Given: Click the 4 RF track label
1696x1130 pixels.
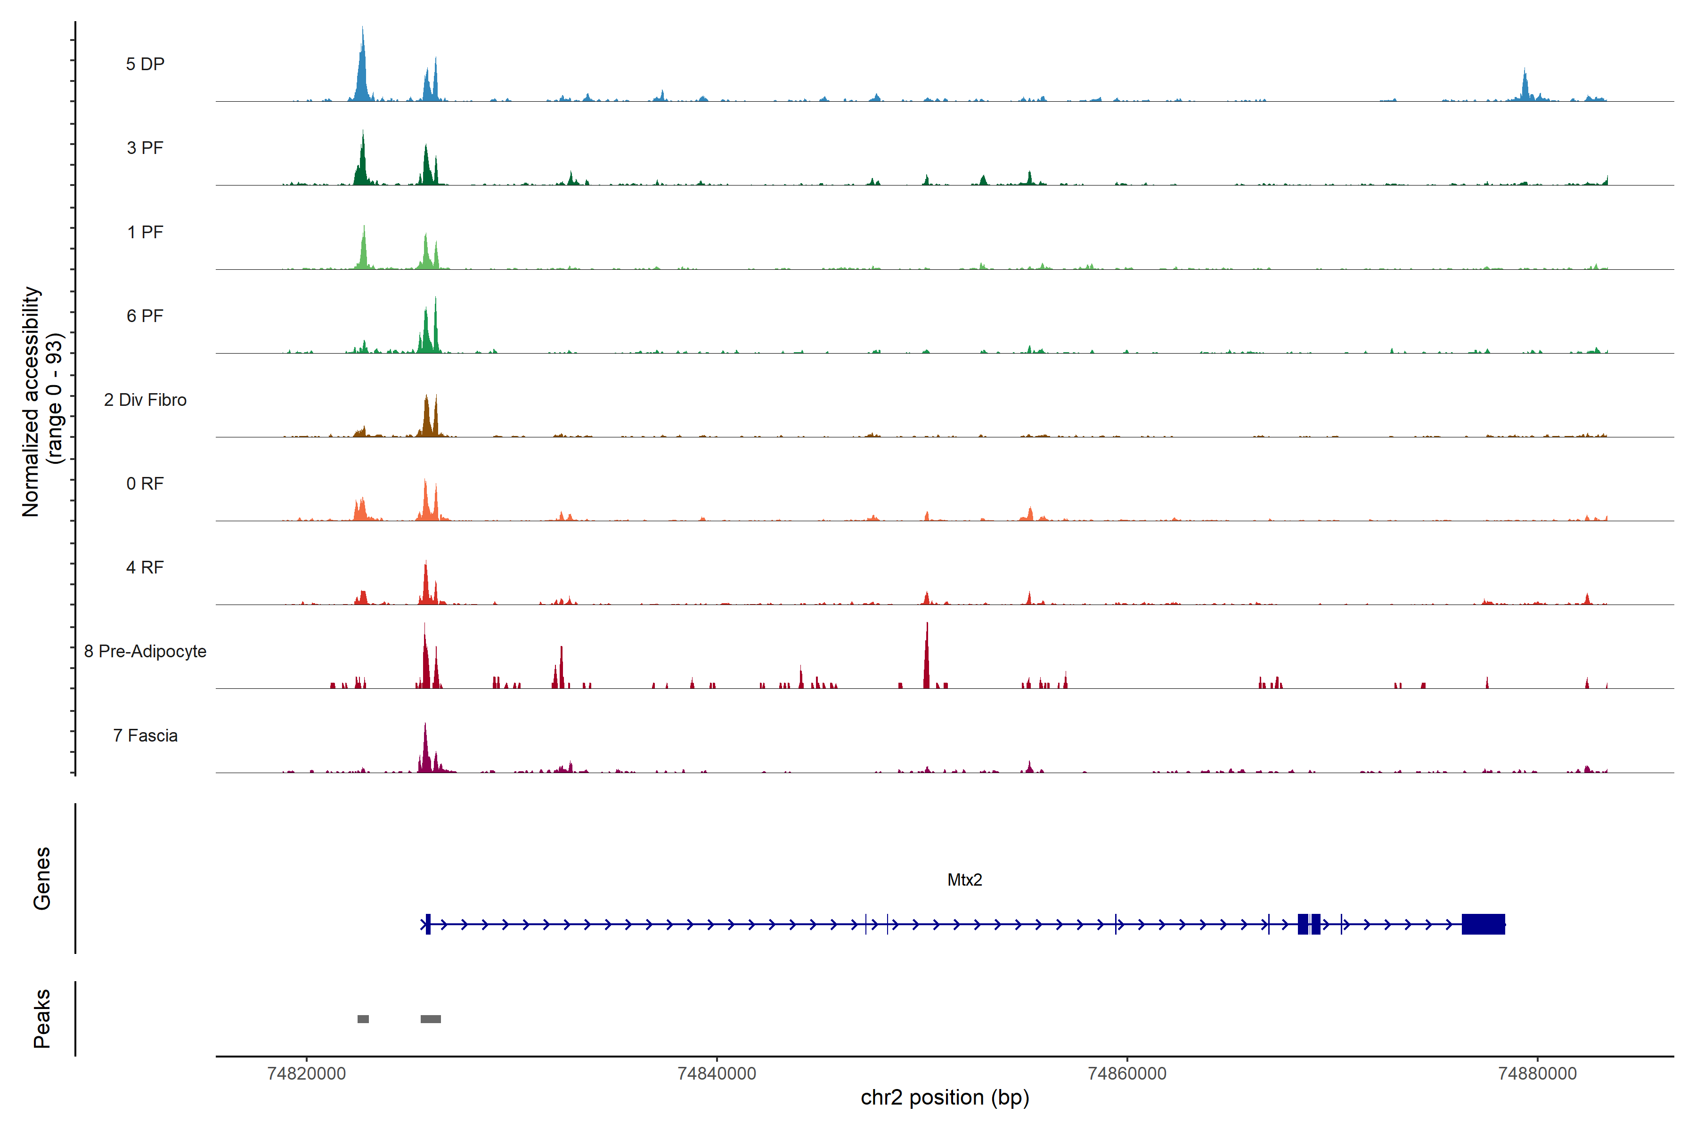Looking at the screenshot, I should [145, 568].
